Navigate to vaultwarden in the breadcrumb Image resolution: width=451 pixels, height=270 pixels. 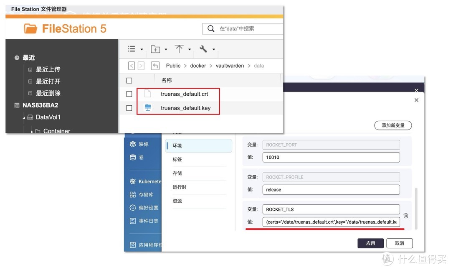[230, 66]
